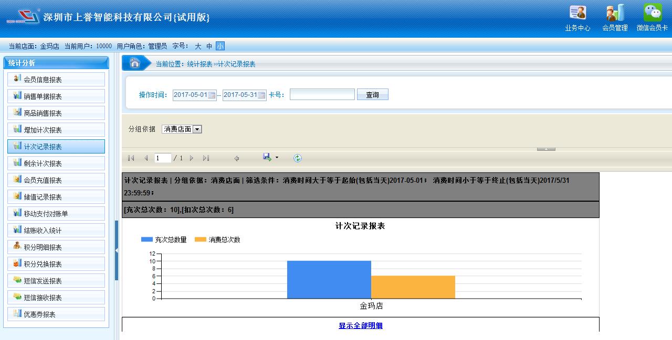
Task: Click the 显示全部明细 link
Action: click(360, 326)
